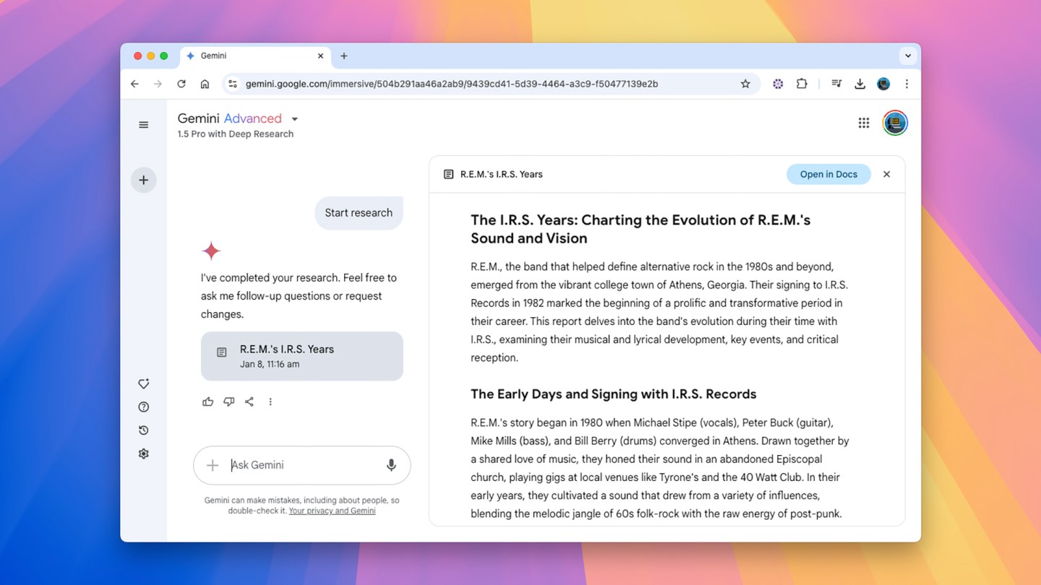Viewport: 1041px width, 585px height.
Task: Open the R.E.M.'s I.R.S. Years document card
Action: click(x=301, y=355)
